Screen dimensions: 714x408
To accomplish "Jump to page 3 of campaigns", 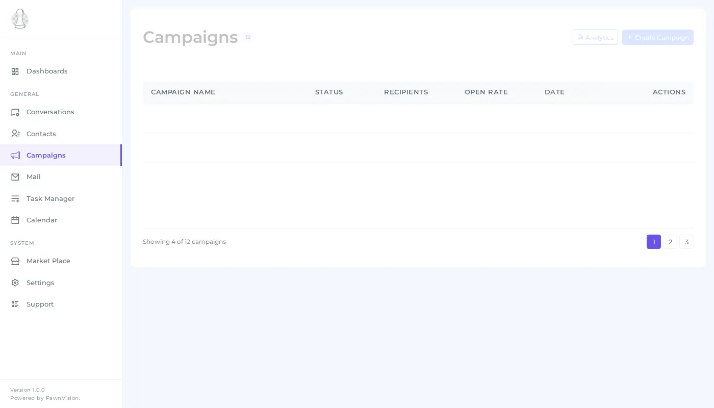I will click(x=686, y=242).
